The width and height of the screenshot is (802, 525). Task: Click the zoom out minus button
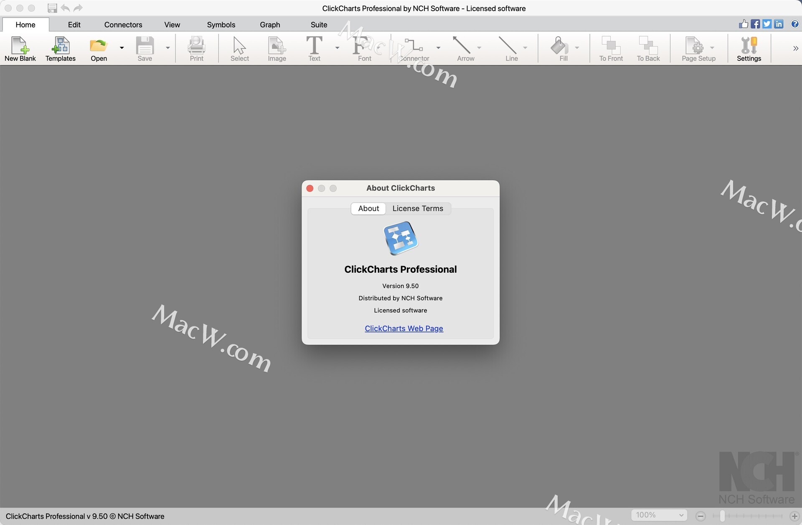(701, 516)
